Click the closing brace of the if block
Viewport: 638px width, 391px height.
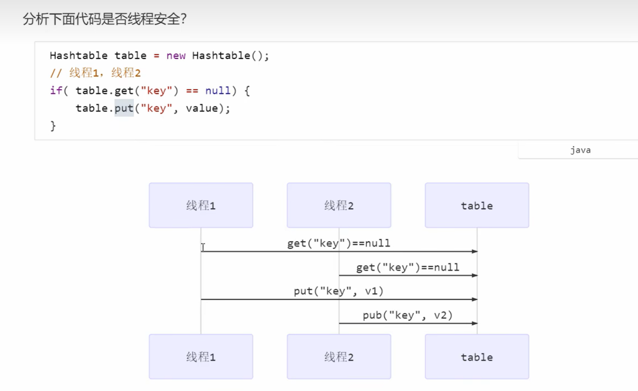(53, 126)
